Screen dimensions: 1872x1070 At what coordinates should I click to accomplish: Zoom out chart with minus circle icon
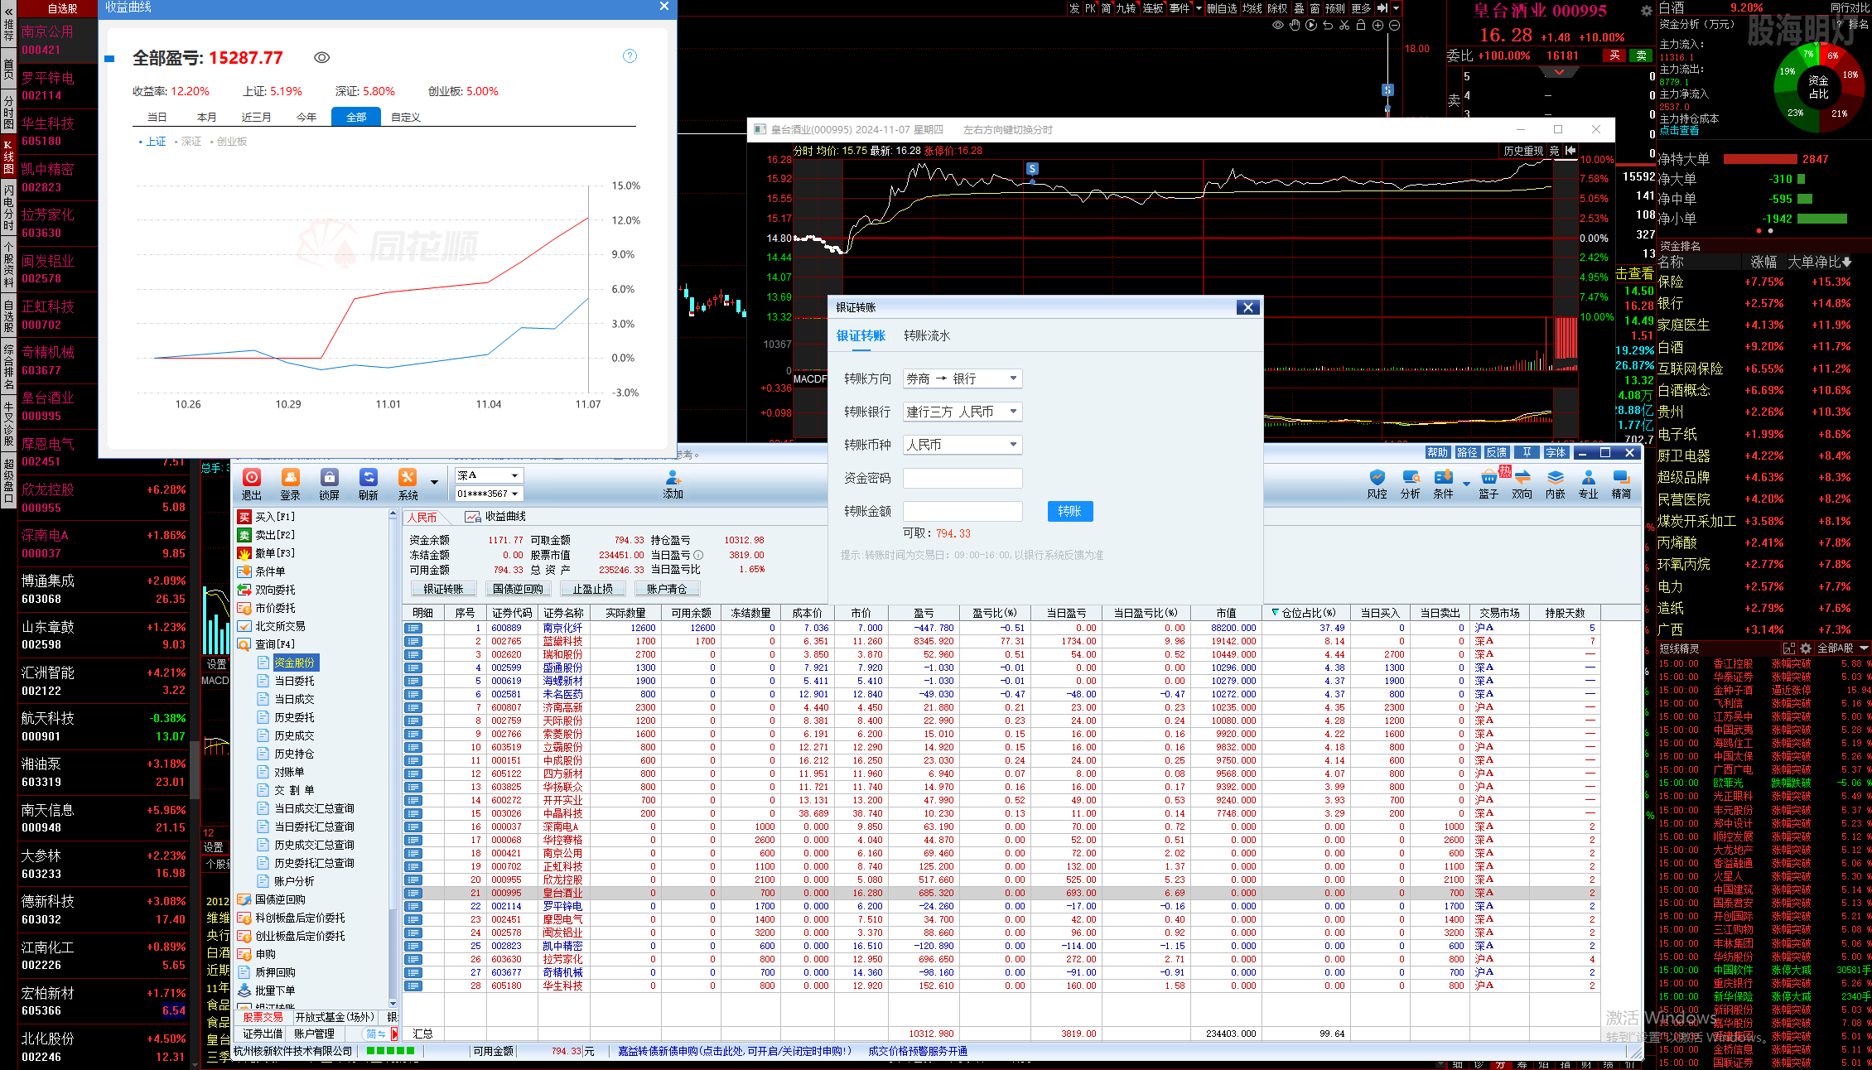tap(1394, 25)
